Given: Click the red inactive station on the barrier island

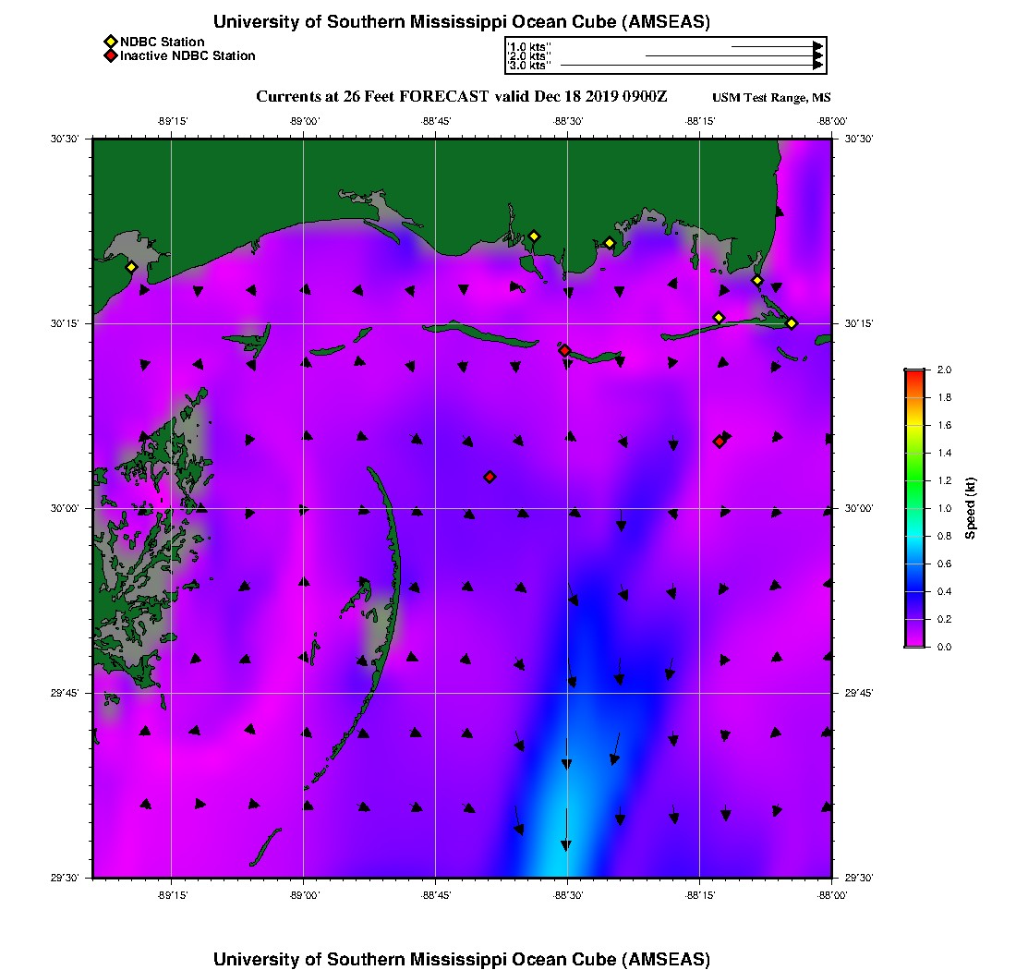Looking at the screenshot, I should 564,350.
